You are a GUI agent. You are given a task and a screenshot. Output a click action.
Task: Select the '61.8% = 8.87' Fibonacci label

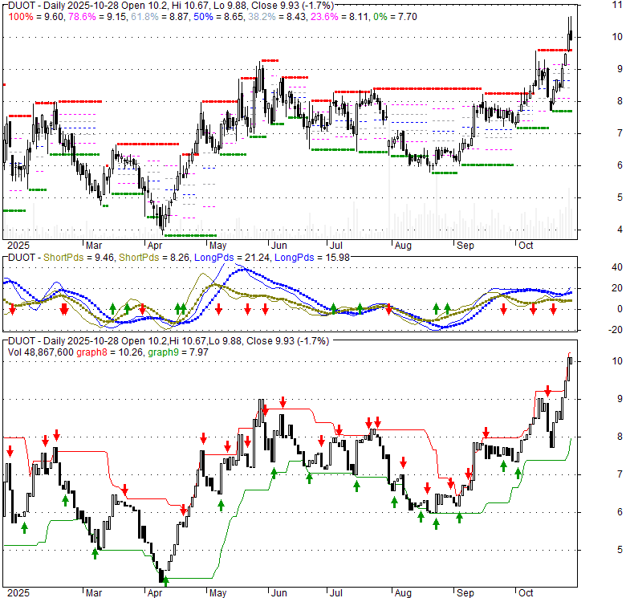point(161,17)
